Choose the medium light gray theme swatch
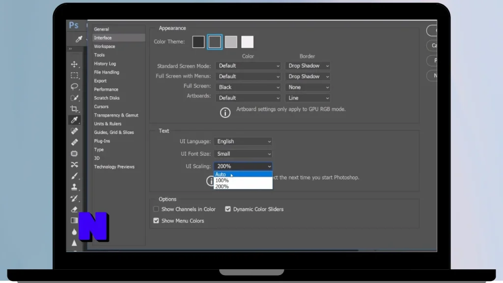This screenshot has width=503, height=283. tap(231, 42)
